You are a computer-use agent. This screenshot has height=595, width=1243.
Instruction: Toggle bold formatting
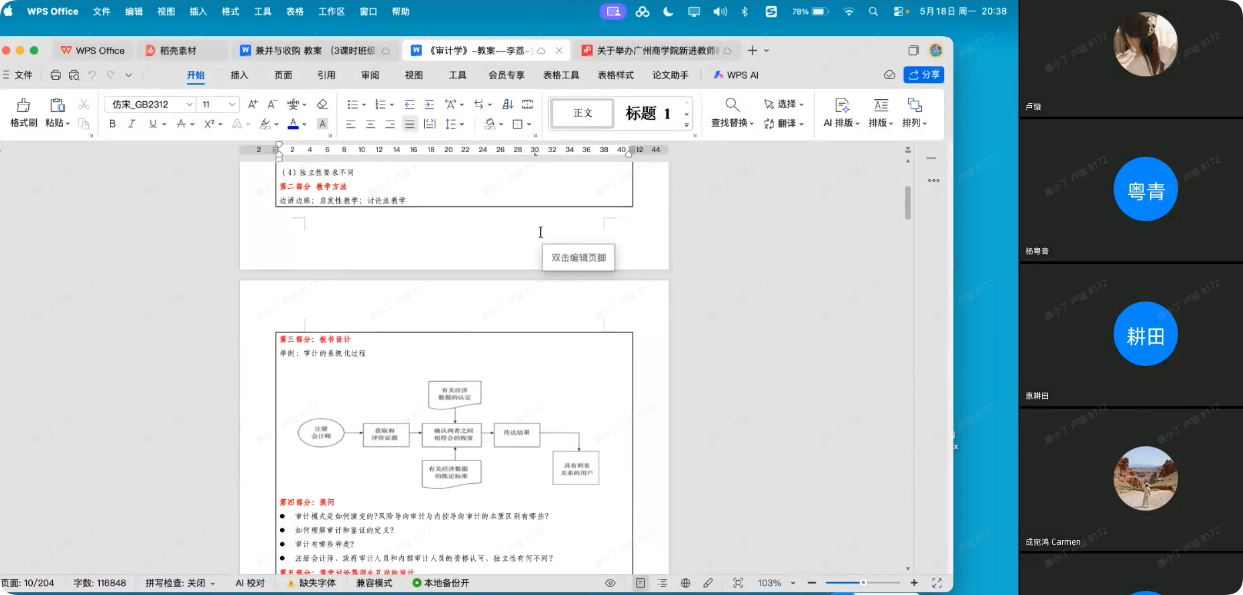tap(113, 124)
